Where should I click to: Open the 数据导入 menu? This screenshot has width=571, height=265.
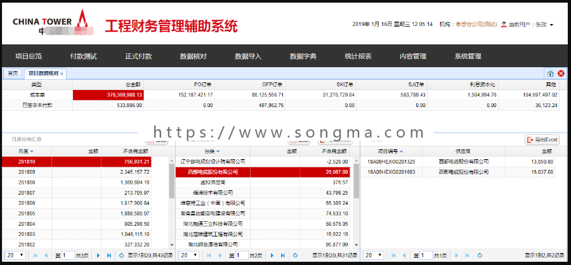(248, 56)
